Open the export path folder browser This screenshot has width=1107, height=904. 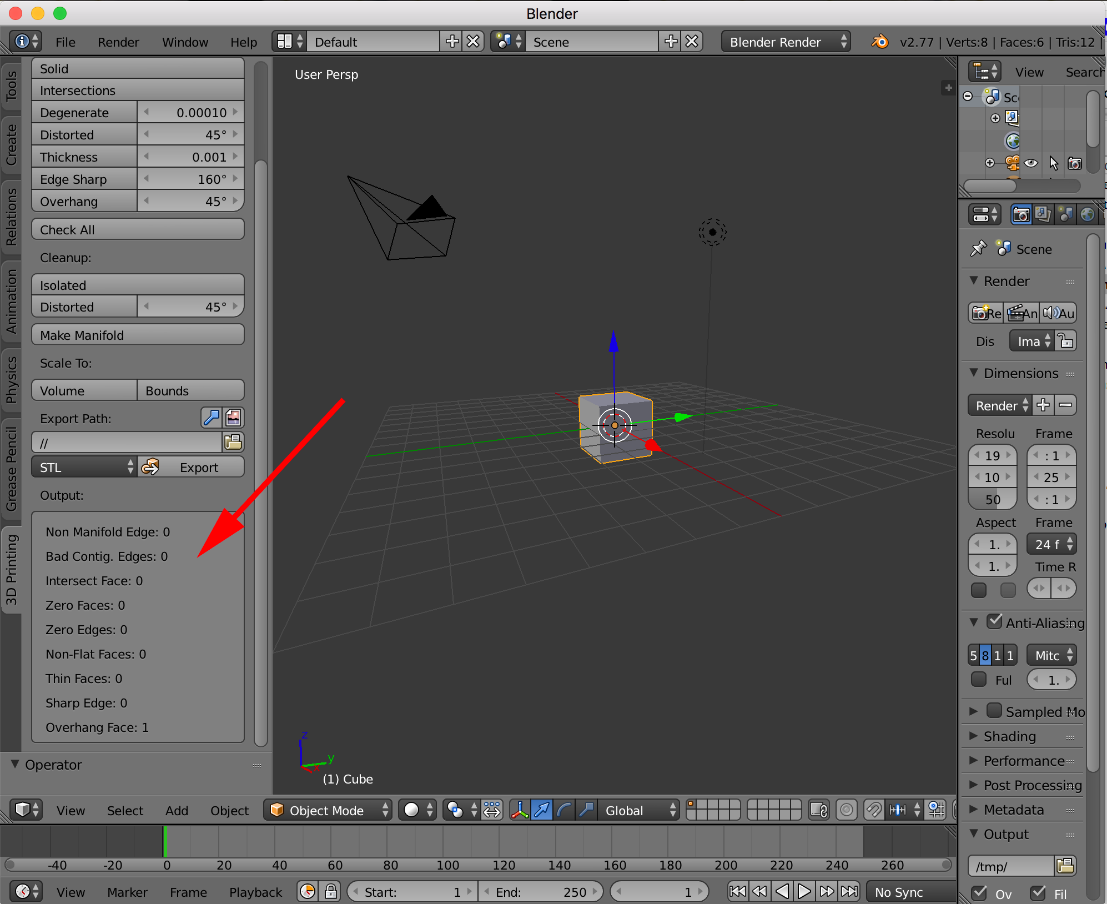coord(233,442)
